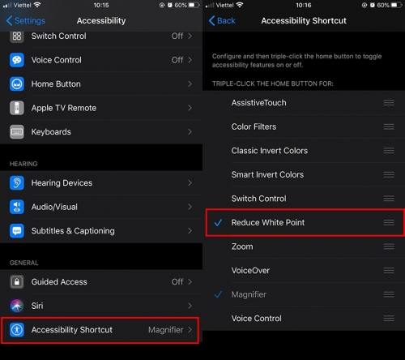Image resolution: width=405 pixels, height=360 pixels.
Task: Open Switch Control chevron next to Off
Action: pyautogui.click(x=190, y=36)
